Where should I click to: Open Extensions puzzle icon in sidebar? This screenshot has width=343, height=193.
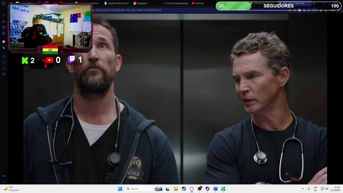click(x=3, y=68)
